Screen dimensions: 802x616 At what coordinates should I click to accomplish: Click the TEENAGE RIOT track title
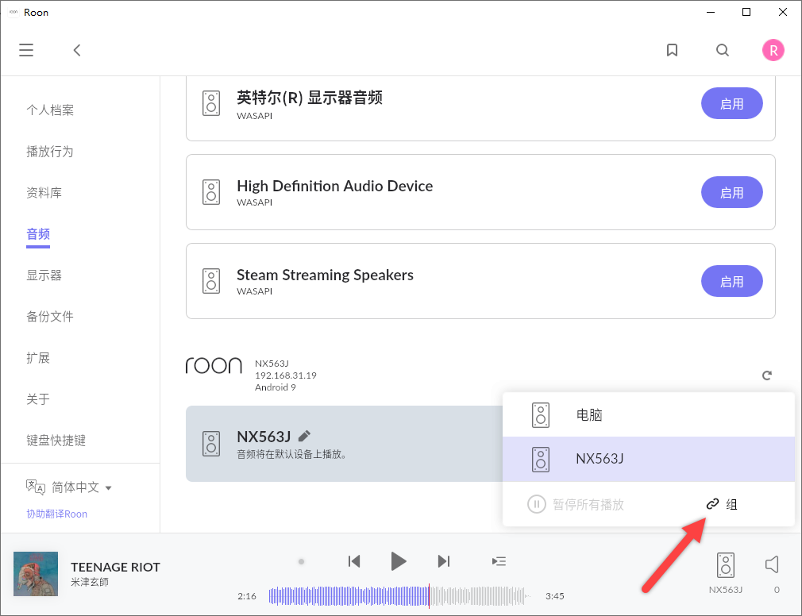tap(116, 567)
